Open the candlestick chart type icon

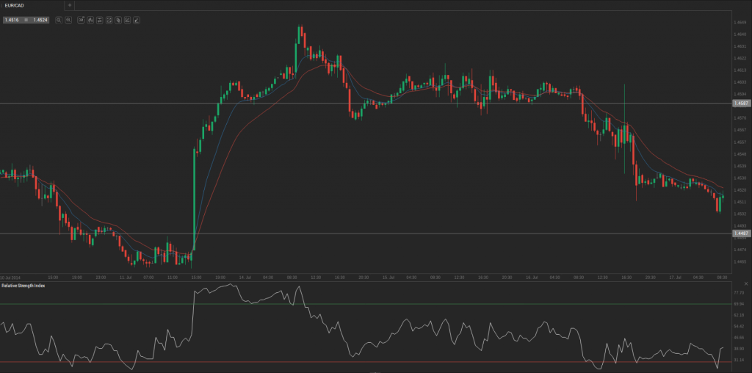click(x=90, y=20)
